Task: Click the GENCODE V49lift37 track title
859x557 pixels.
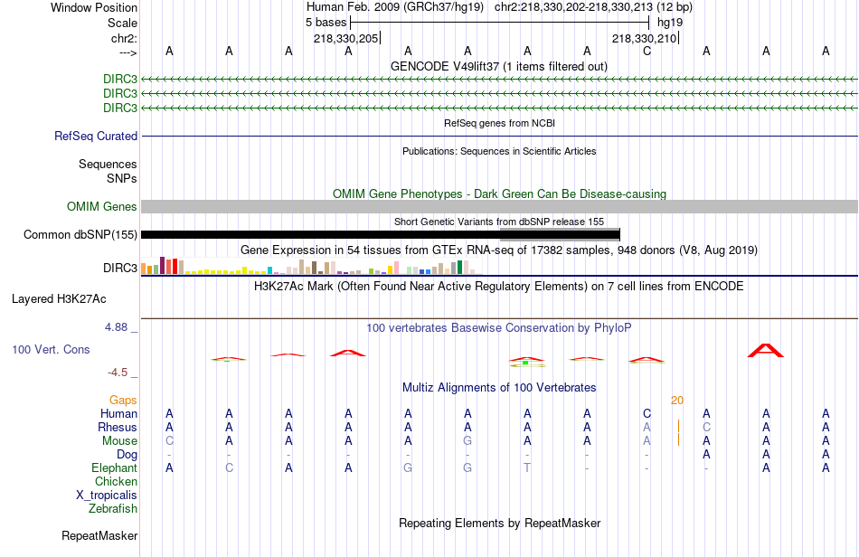Action: click(499, 66)
